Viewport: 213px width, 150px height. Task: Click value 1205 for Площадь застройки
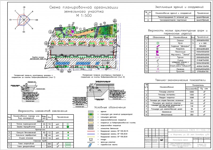(192, 95)
